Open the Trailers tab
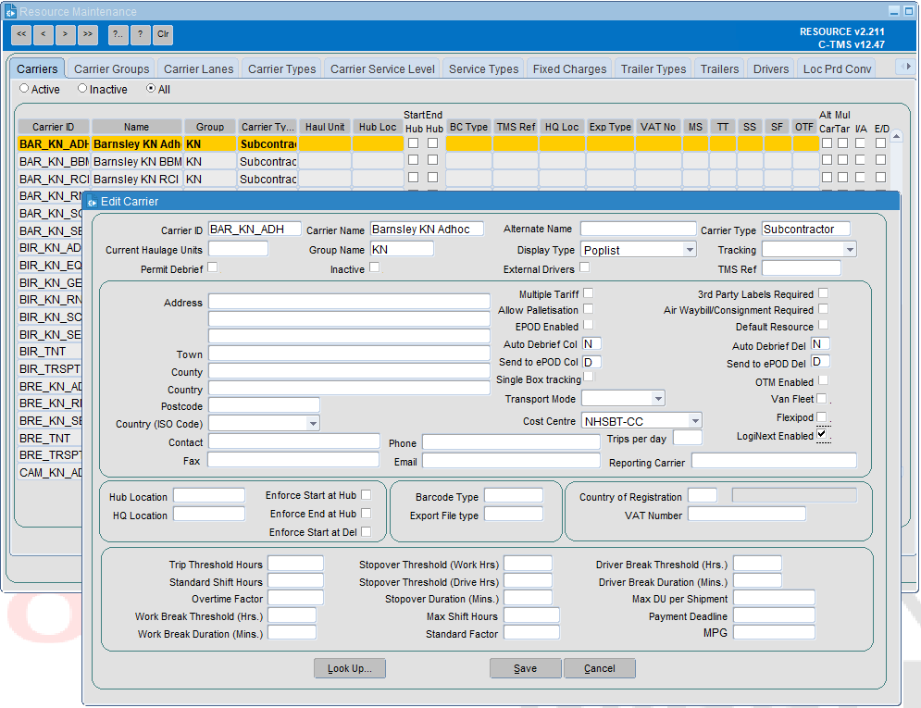The width and height of the screenshot is (921, 708). tap(719, 68)
